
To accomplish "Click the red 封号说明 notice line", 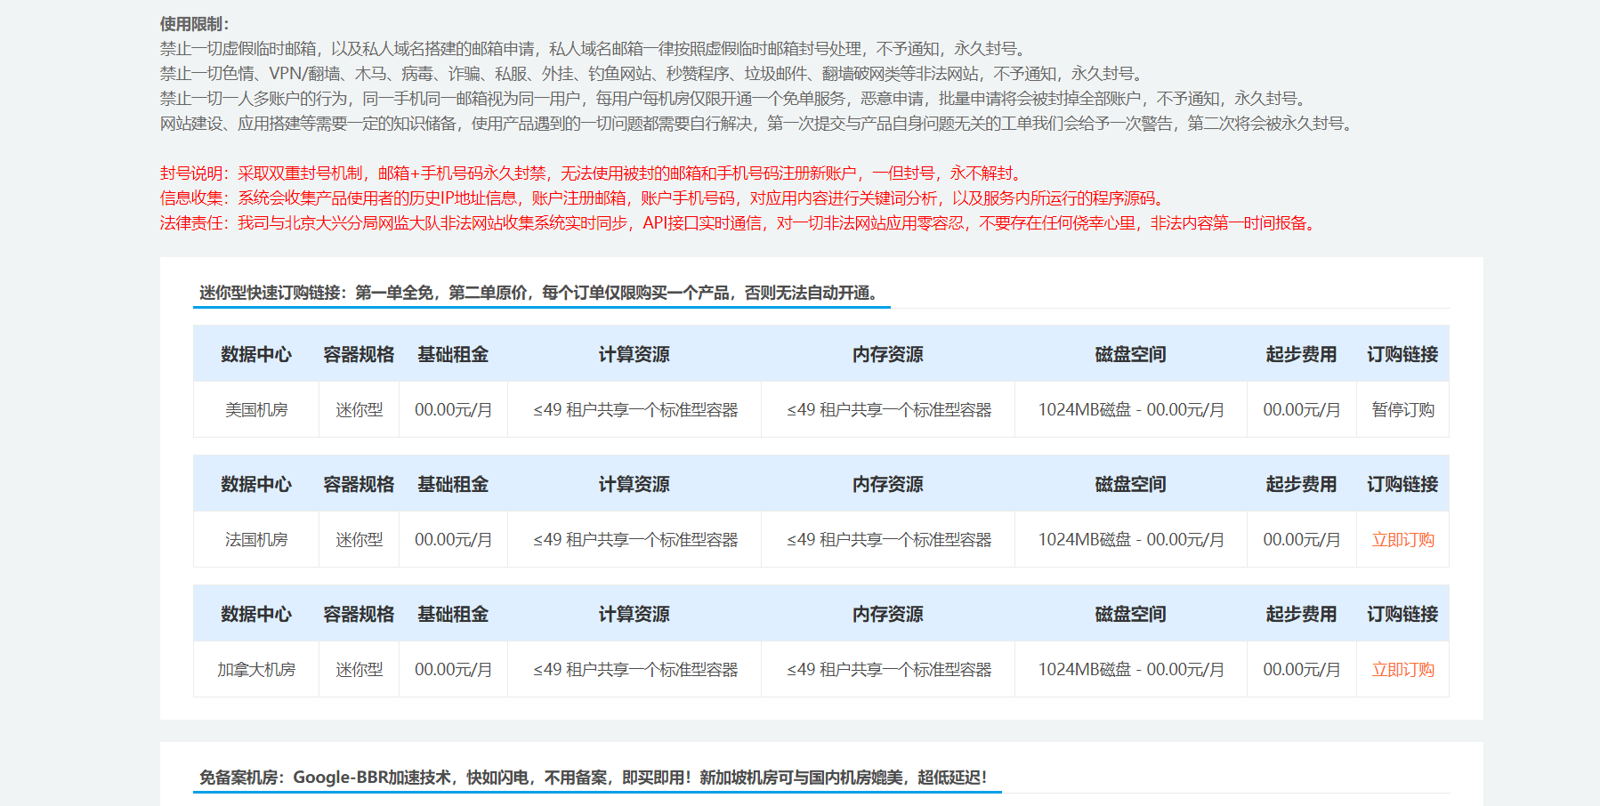I will (x=593, y=173).
